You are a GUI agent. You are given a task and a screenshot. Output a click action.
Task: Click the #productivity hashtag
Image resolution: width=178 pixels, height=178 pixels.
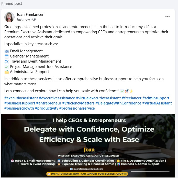click(47, 108)
